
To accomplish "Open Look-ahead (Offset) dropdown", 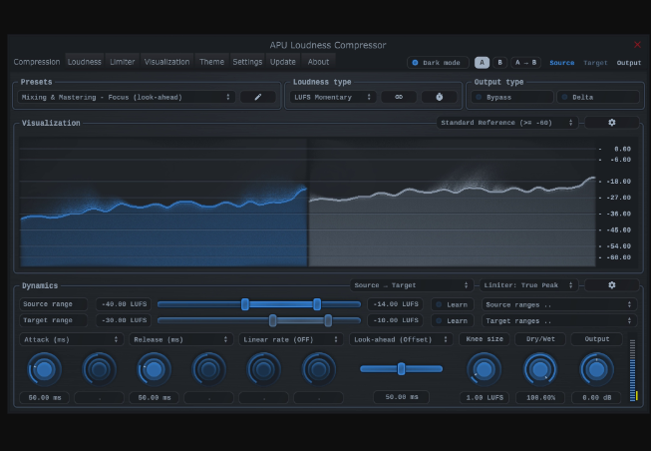I will click(x=401, y=339).
